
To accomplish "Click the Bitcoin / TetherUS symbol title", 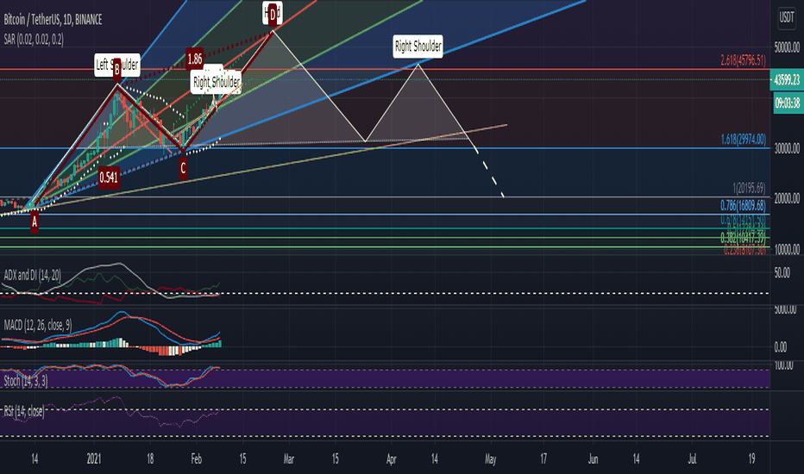I will 53,20.
